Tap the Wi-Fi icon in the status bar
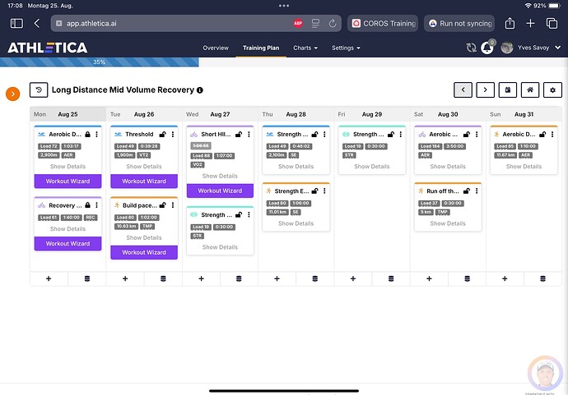The image size is (568, 395). [528, 6]
